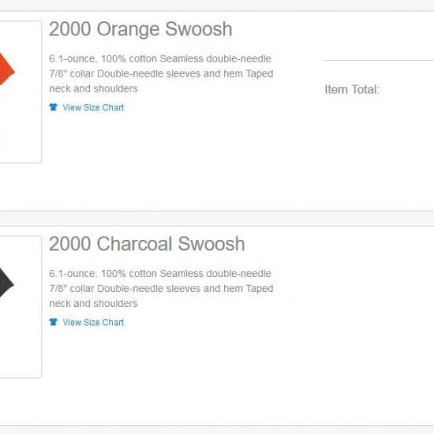
Task: Open View Size Chart for Charcoal Swoosh
Action: click(93, 322)
